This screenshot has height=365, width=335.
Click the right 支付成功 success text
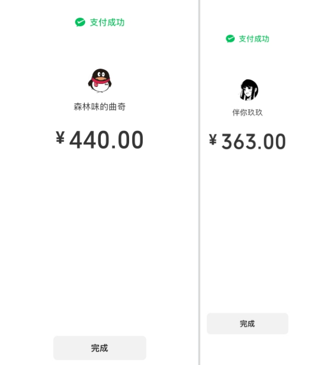point(254,39)
